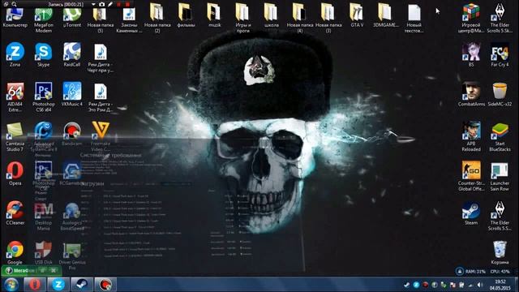Take a screenshot with the recorder camera icon
This screenshot has width=519, height=292.
pos(102,4)
